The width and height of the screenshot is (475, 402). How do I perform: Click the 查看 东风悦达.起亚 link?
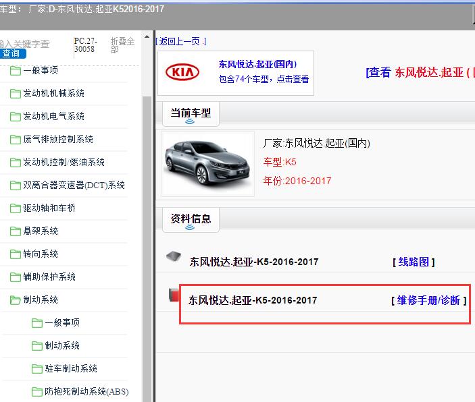point(420,72)
